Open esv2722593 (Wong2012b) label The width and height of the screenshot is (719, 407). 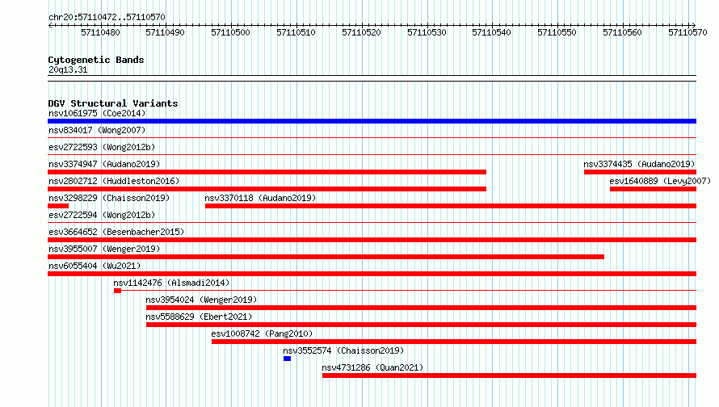click(x=102, y=147)
